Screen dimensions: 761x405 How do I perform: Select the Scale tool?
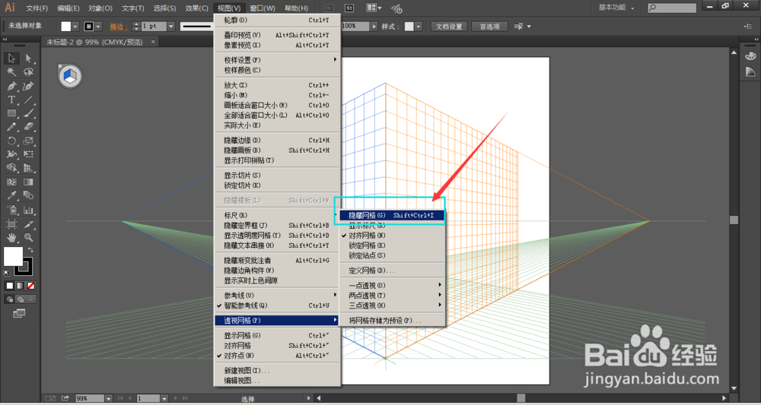(x=29, y=141)
